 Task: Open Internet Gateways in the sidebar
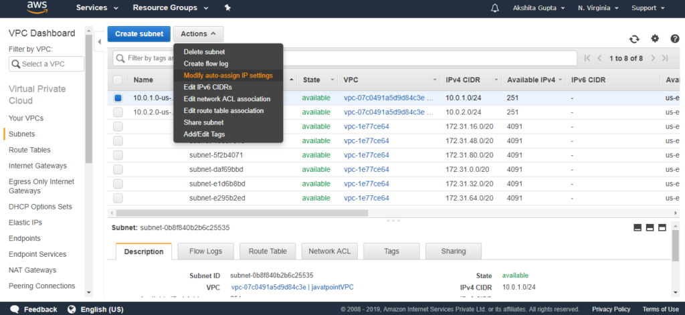[x=37, y=166]
